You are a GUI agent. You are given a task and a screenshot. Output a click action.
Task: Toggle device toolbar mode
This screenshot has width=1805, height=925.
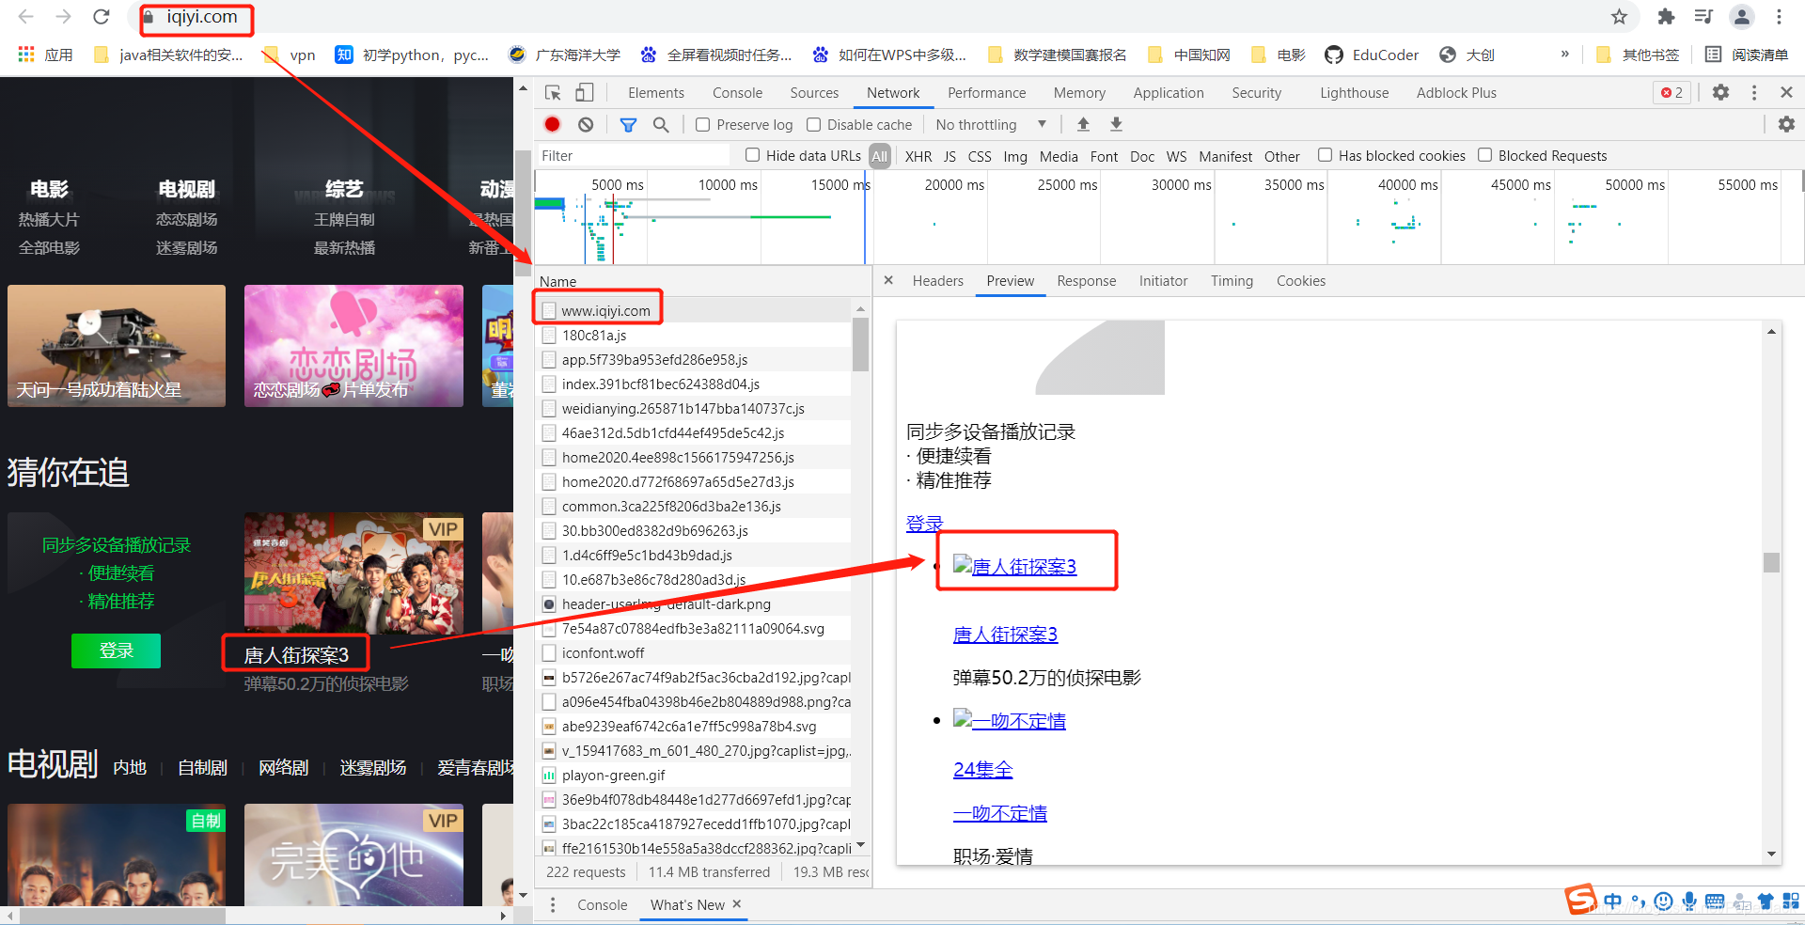(x=584, y=92)
